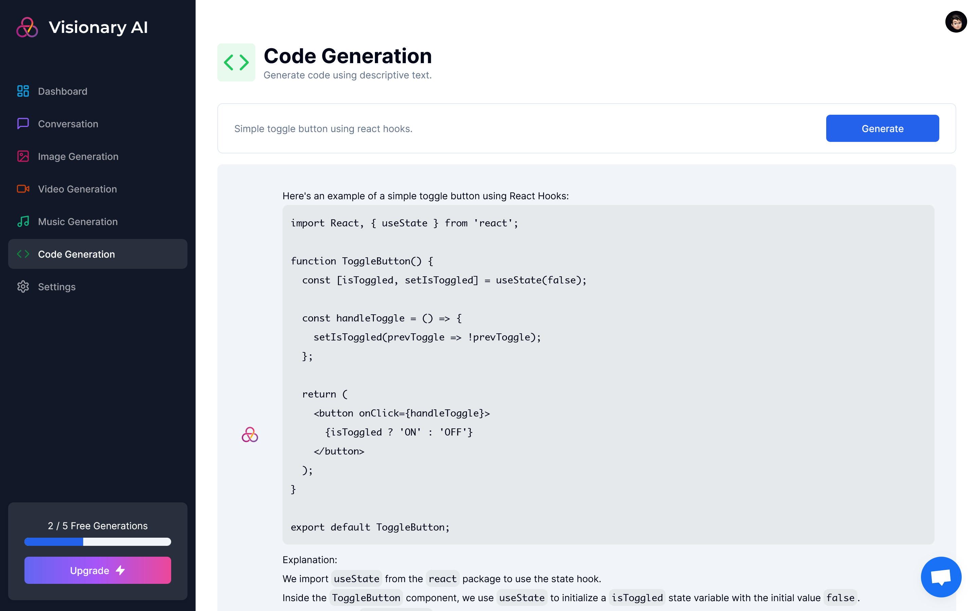Click the Upgrade button
This screenshot has height=611, width=978.
pyautogui.click(x=97, y=570)
